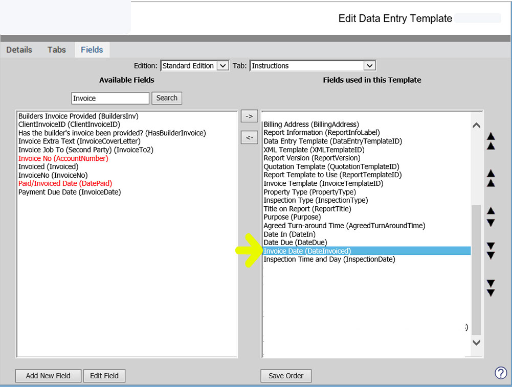Select XML Template (XMLTemplateID)
Viewport: 512px width, 387px height.
pos(314,150)
